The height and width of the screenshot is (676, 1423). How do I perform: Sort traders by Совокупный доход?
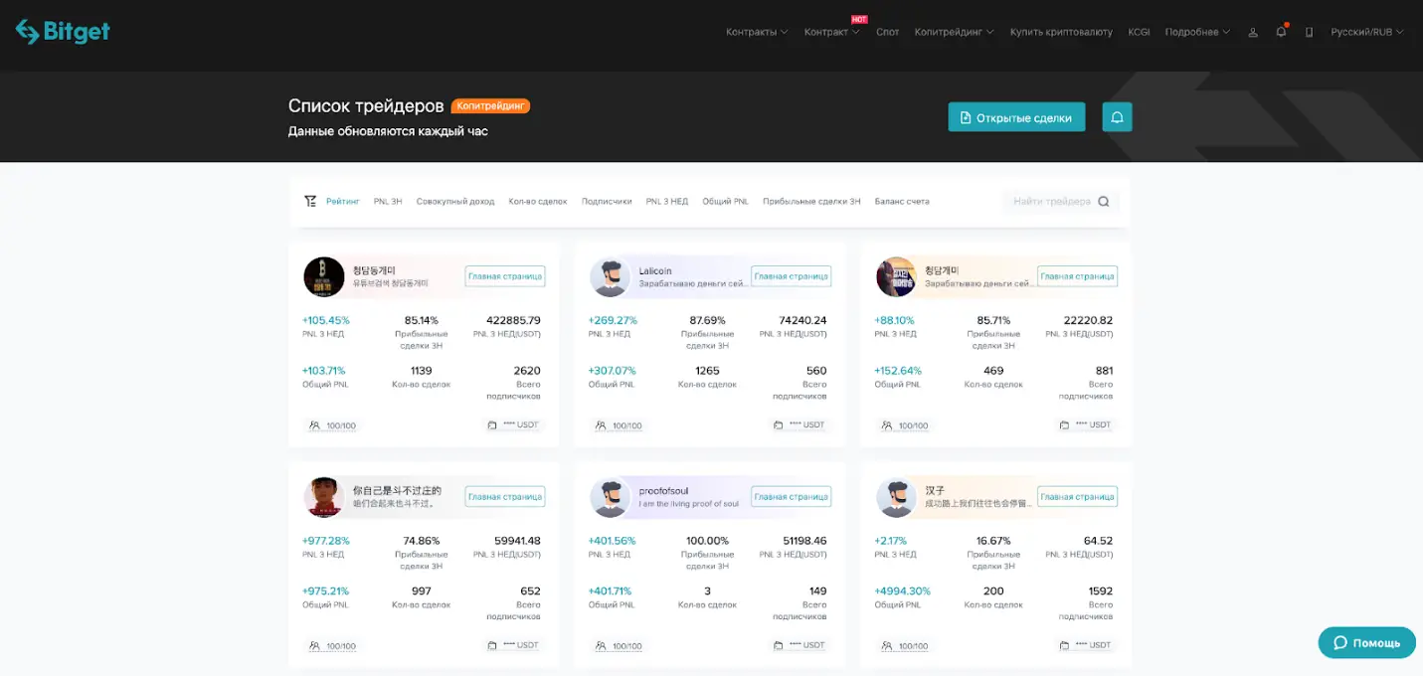pyautogui.click(x=454, y=202)
